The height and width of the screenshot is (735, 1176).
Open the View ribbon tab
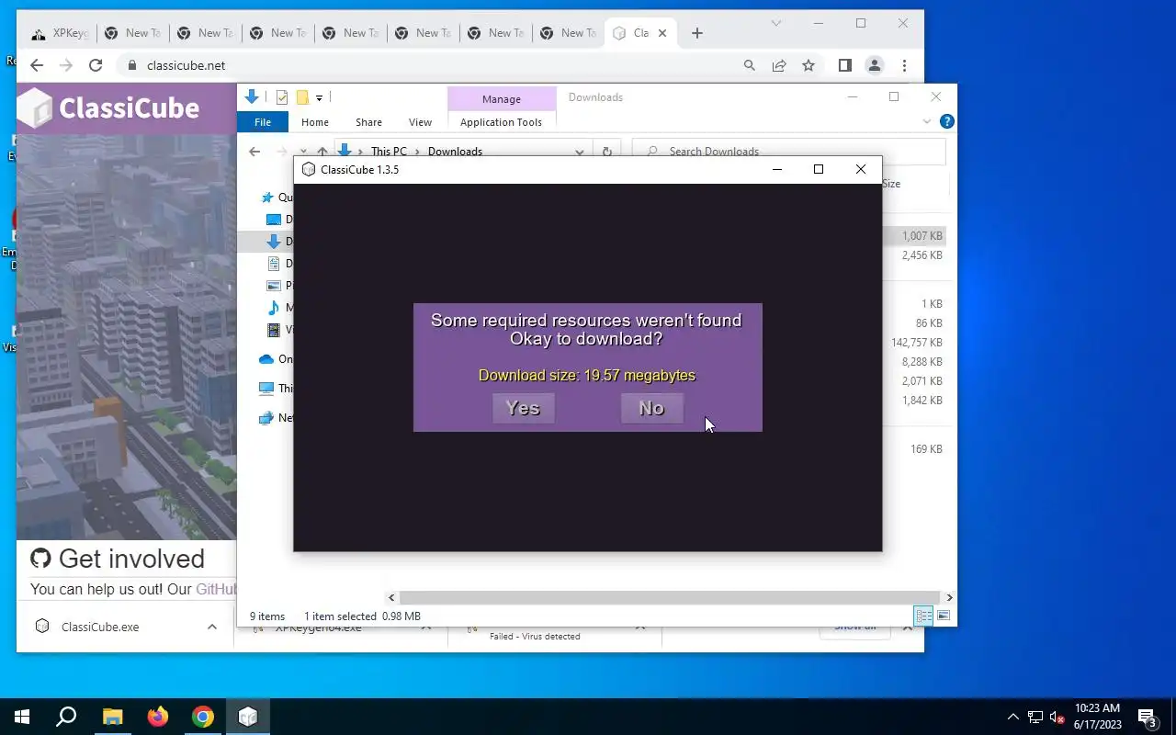coord(420,122)
